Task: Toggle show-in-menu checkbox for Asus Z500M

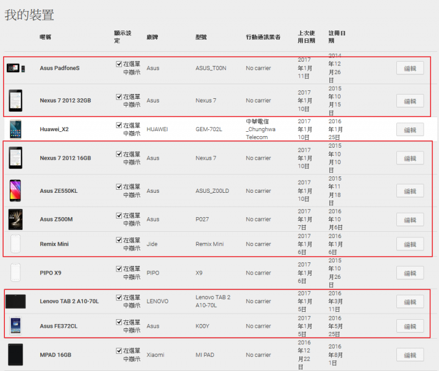Action: coord(119,215)
